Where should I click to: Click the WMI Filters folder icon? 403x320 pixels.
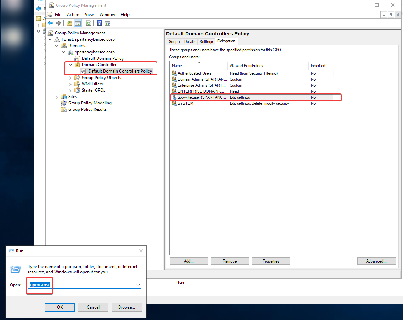(x=77, y=84)
